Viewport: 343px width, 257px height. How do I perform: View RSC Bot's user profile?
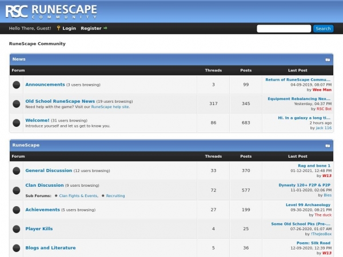[324, 109]
